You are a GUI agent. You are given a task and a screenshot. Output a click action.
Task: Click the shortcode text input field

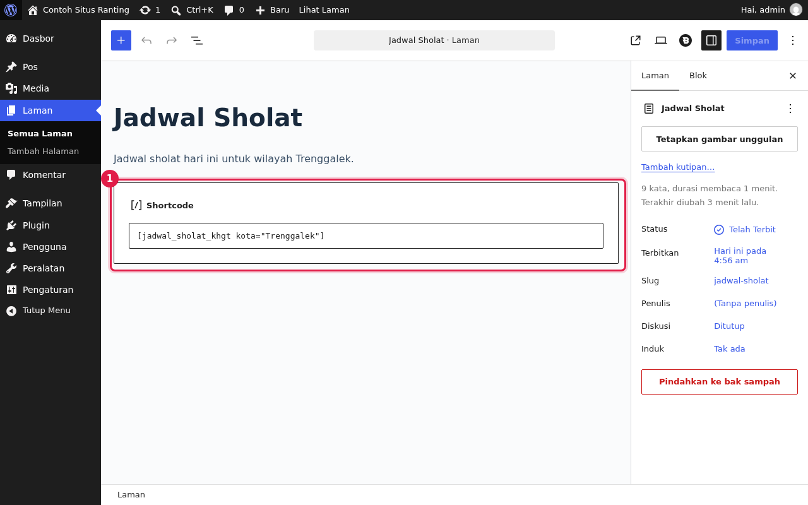click(366, 236)
